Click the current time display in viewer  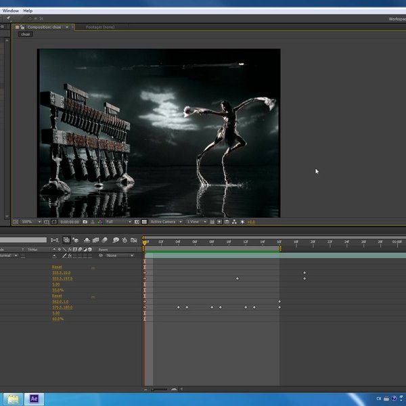(69, 222)
